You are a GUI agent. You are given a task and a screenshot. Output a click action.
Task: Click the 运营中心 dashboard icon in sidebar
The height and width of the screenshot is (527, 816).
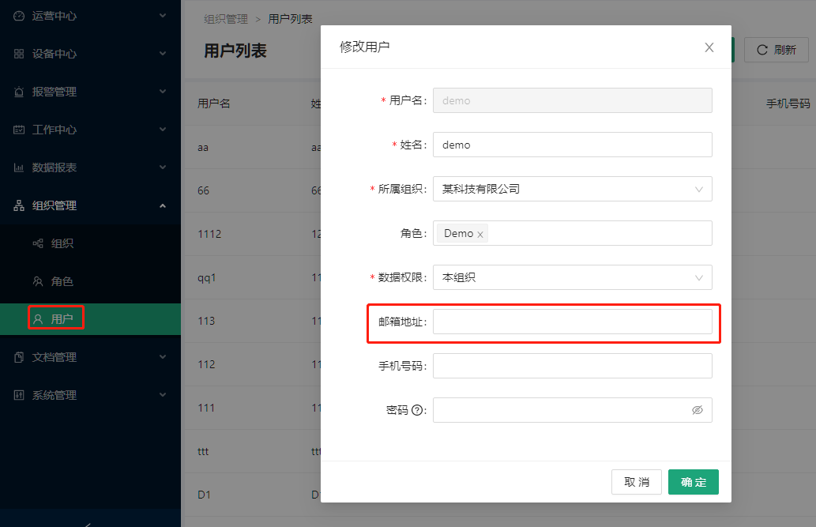point(19,16)
